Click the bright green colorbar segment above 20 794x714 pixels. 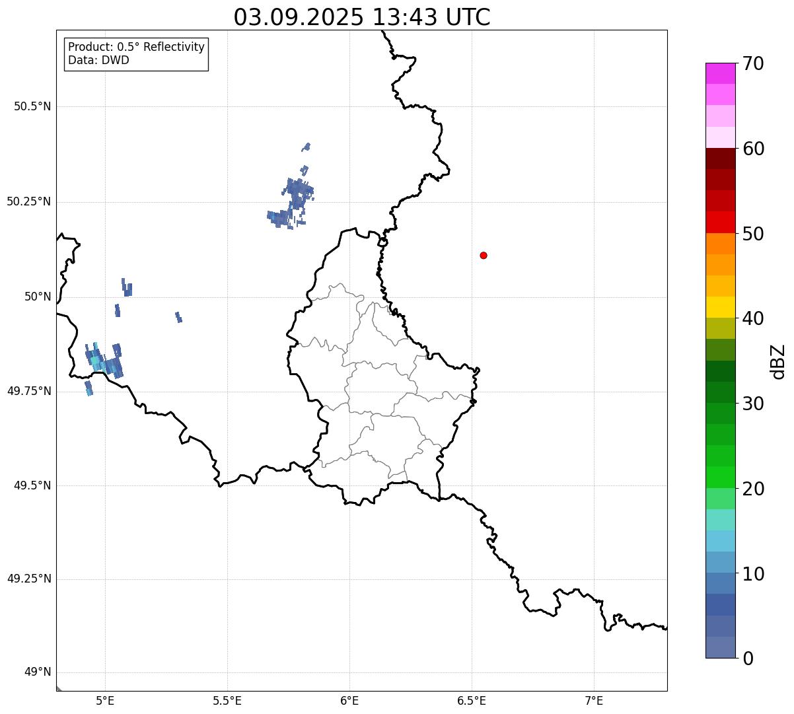tap(720, 477)
